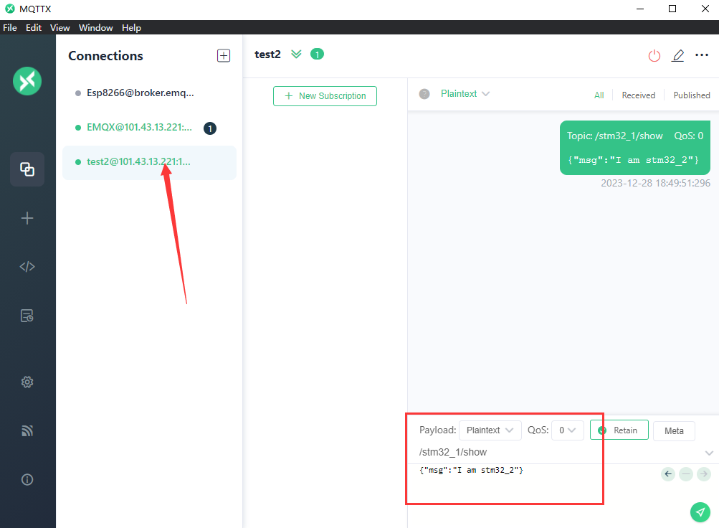Click the message timestamp 2023-12-28 18:49:51:296
719x528 pixels.
655,183
